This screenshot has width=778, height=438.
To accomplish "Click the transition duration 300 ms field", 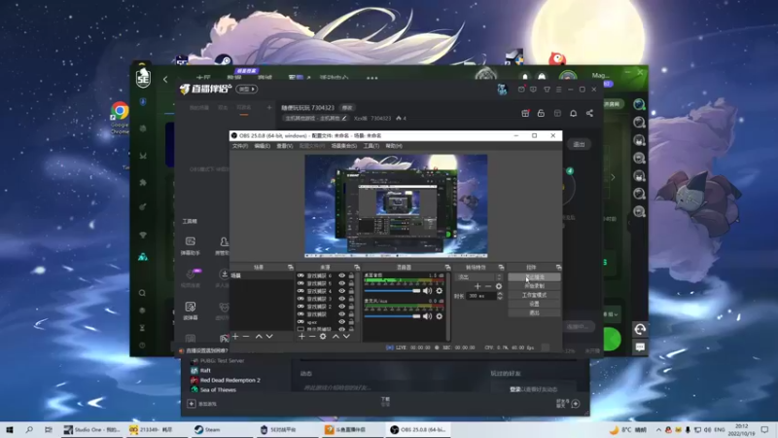I will 481,296.
